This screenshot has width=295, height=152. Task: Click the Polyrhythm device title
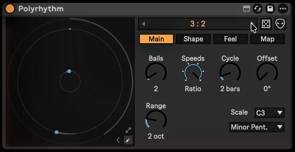(41, 9)
